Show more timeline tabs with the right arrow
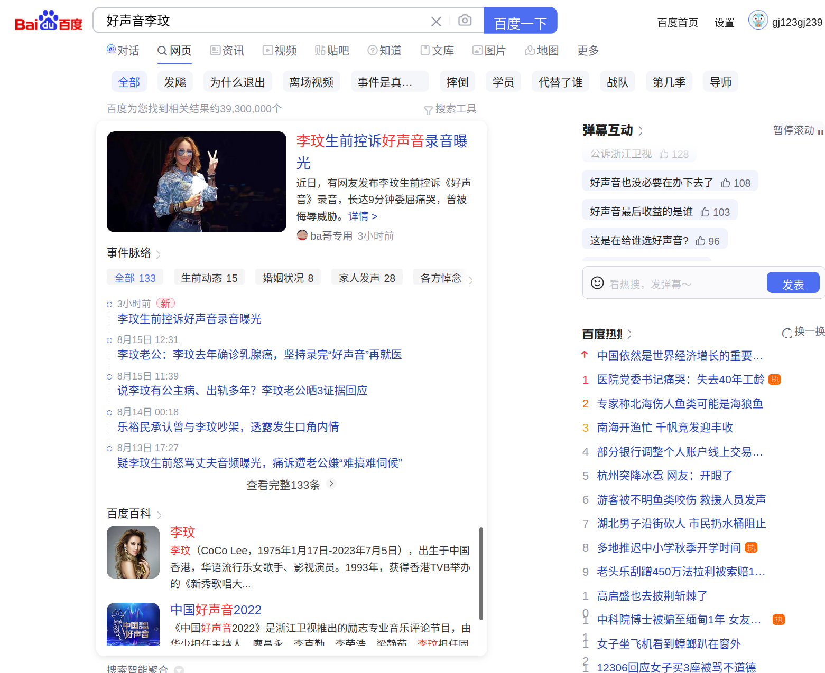The width and height of the screenshot is (825, 673). 470,280
